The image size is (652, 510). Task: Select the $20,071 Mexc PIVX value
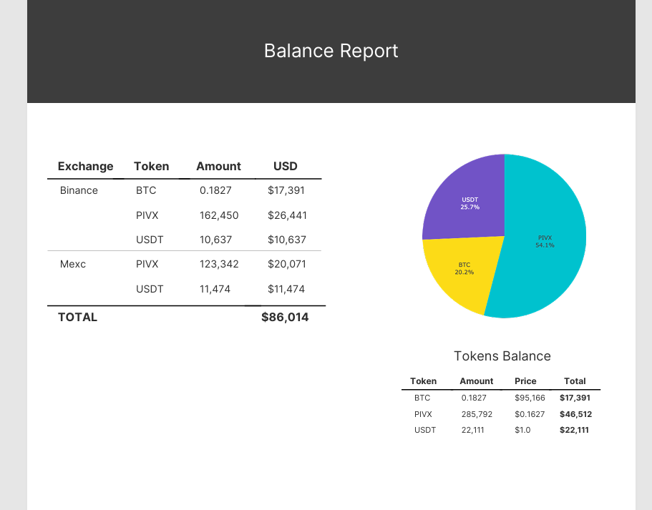tap(286, 264)
